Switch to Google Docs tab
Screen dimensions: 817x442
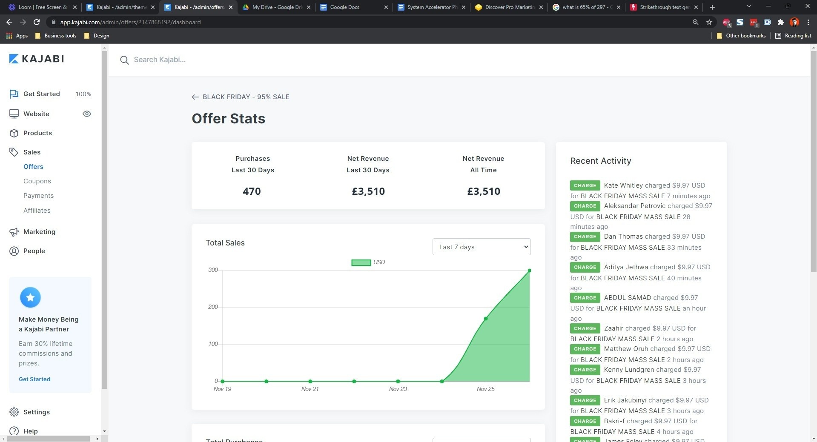354,7
